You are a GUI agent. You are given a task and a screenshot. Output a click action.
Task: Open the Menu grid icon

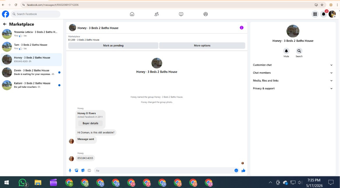coord(315,14)
